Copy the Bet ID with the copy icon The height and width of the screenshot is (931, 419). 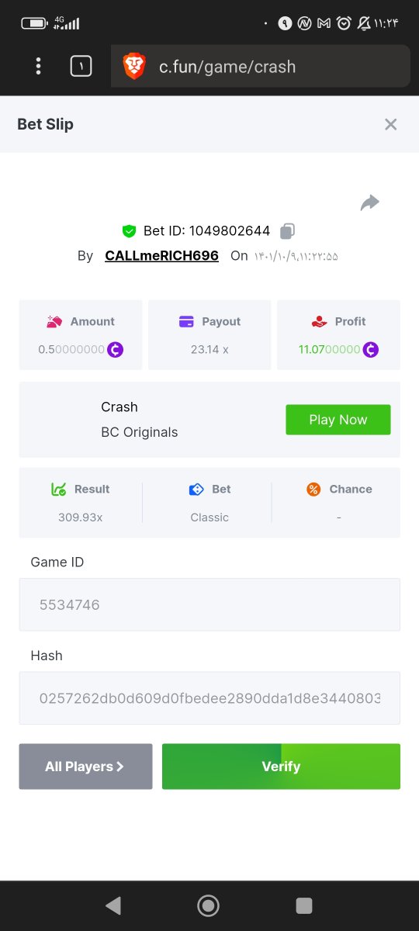point(287,231)
